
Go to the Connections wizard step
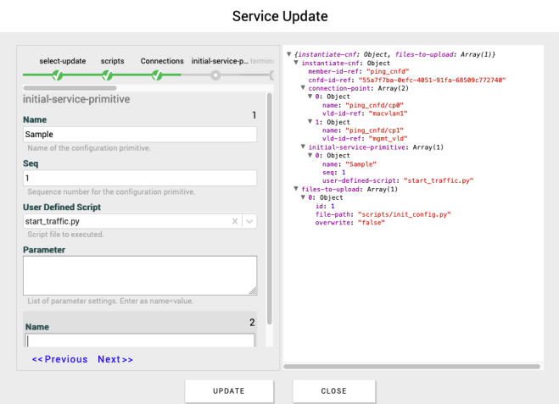click(x=162, y=61)
